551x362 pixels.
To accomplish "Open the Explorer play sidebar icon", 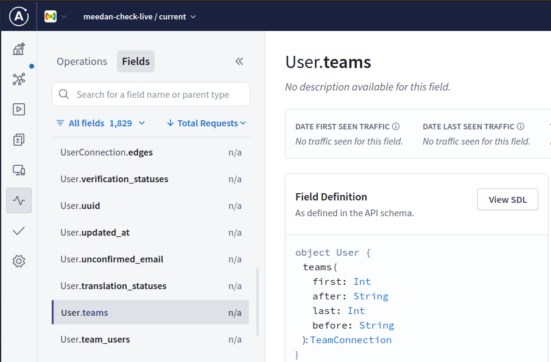I will pyautogui.click(x=19, y=109).
